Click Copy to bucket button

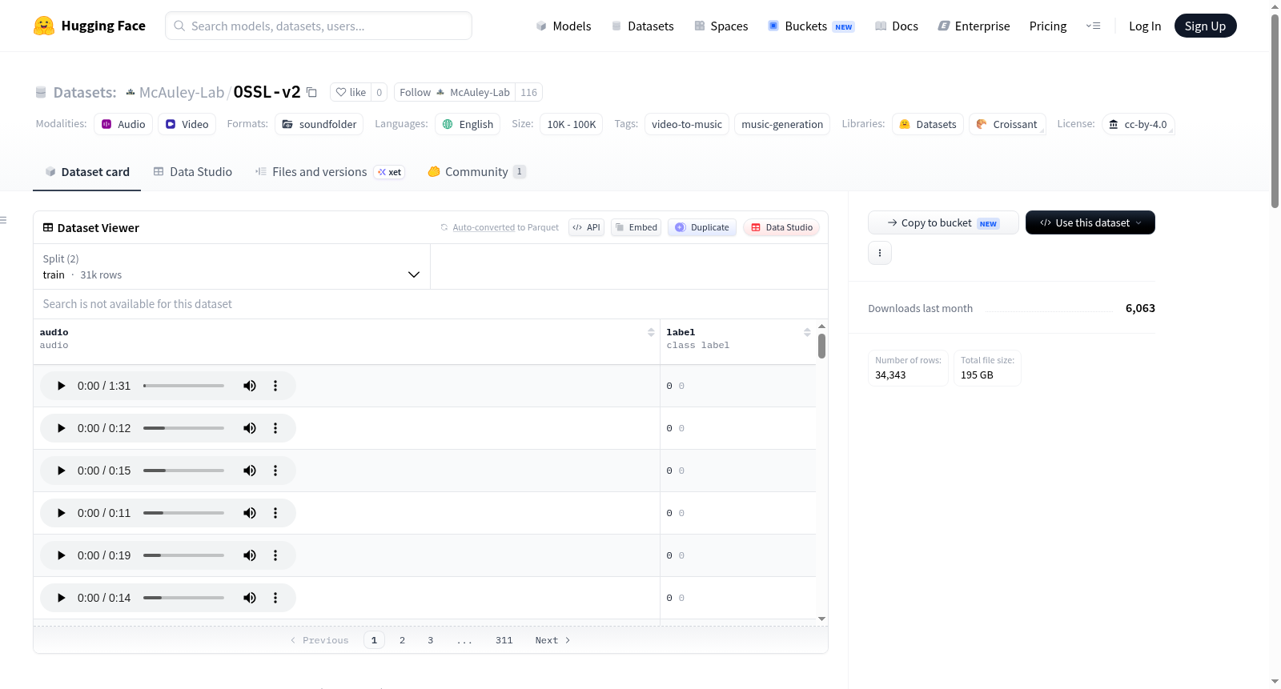tap(943, 222)
